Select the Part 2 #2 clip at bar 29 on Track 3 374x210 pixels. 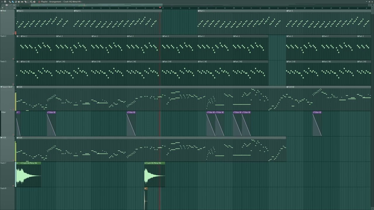[x=250, y=73]
